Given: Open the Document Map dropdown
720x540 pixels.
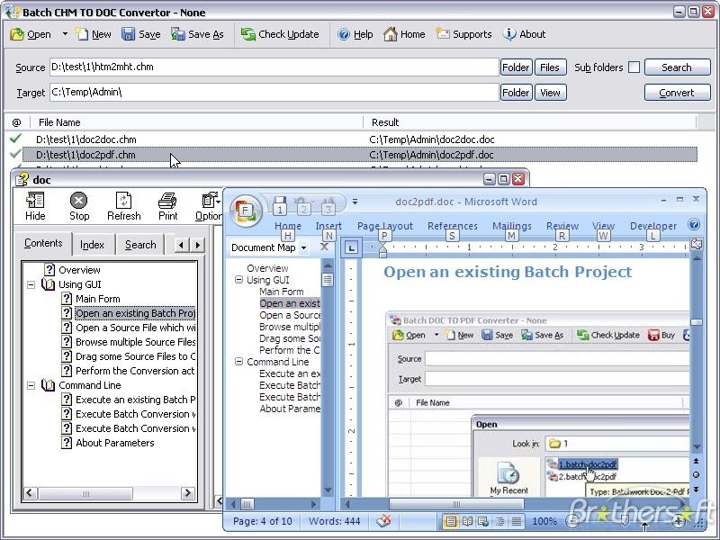Looking at the screenshot, I should pyautogui.click(x=304, y=247).
